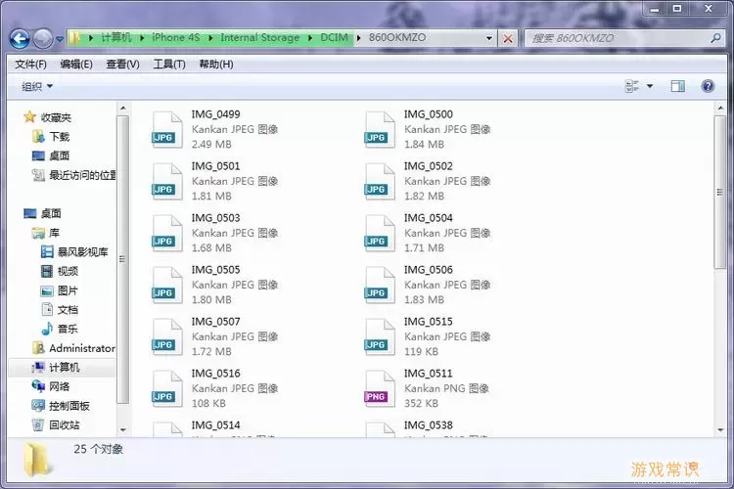Open 桌面 under 收藏夹
Viewport: 734px width, 489px height.
pyautogui.click(x=51, y=156)
